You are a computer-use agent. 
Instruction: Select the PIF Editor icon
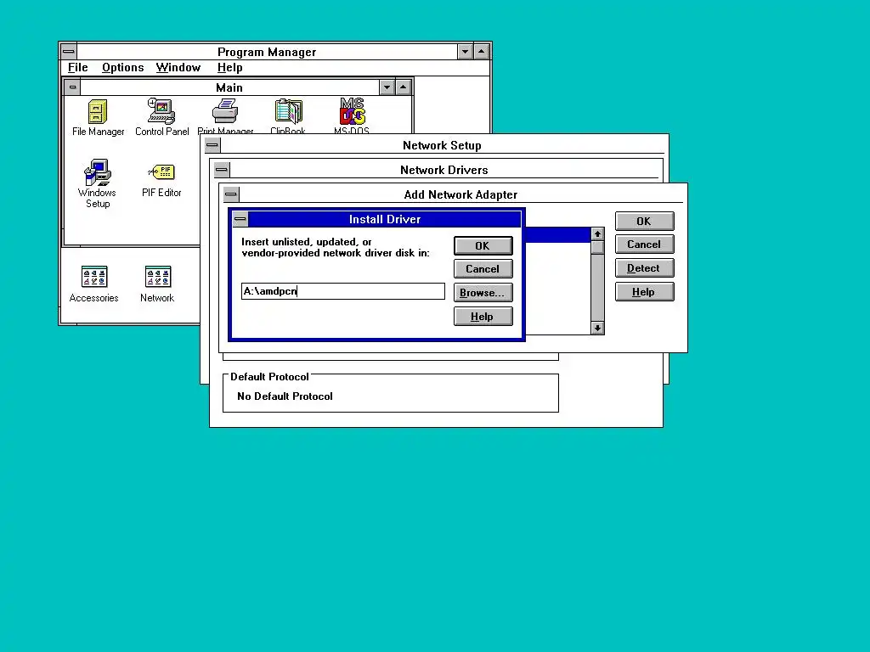[161, 180]
